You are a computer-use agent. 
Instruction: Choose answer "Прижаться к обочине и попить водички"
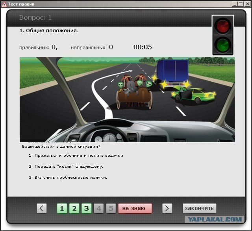click(x=76, y=155)
